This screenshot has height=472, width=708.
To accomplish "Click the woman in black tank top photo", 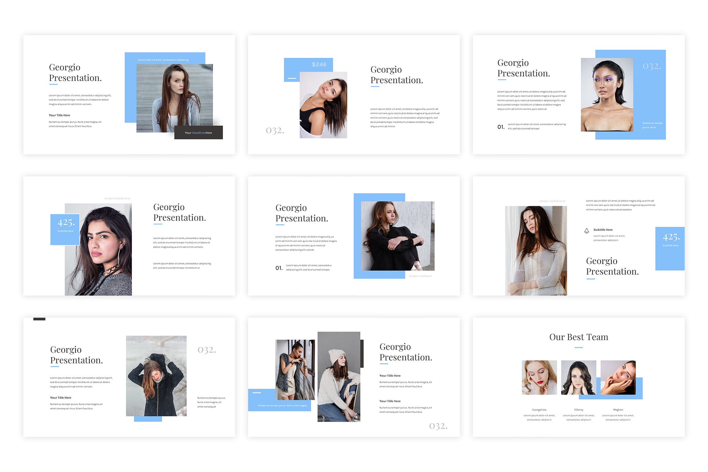I will (x=323, y=105).
